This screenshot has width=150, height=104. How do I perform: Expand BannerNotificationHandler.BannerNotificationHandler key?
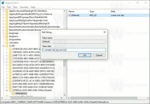tap(3, 27)
